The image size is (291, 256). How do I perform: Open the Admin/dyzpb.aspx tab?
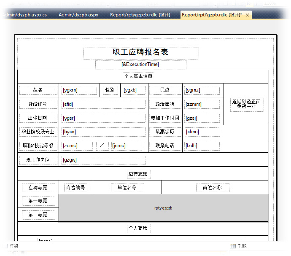click(x=78, y=15)
